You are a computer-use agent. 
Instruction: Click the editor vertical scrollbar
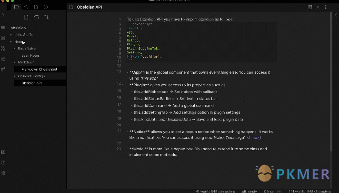coord(331,81)
